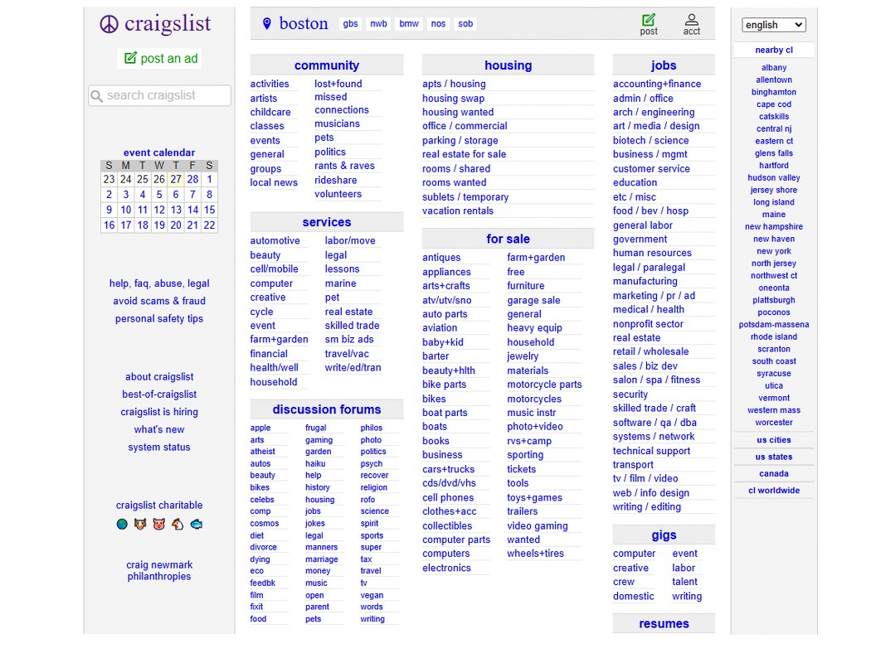
Task: Open the skilled trade services link
Action: click(x=352, y=326)
